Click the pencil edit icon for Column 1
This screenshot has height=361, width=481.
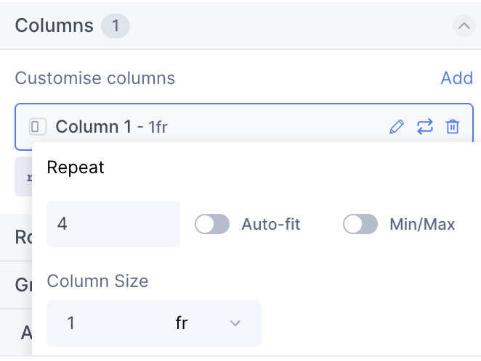click(x=397, y=127)
